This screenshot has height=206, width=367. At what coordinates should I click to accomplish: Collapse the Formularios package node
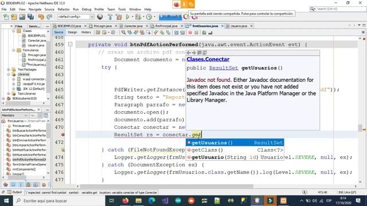[x=14, y=50]
